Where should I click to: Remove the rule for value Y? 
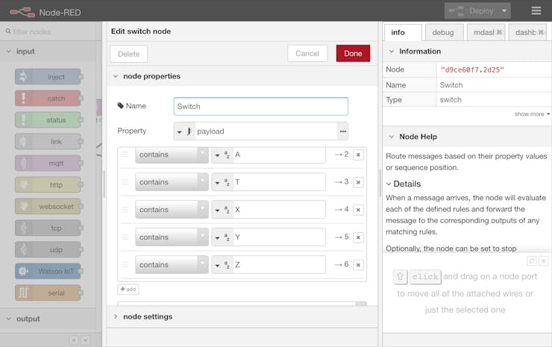pyautogui.click(x=358, y=237)
